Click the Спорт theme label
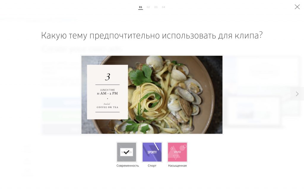Viewport: 304px width, 189px height. tap(152, 166)
